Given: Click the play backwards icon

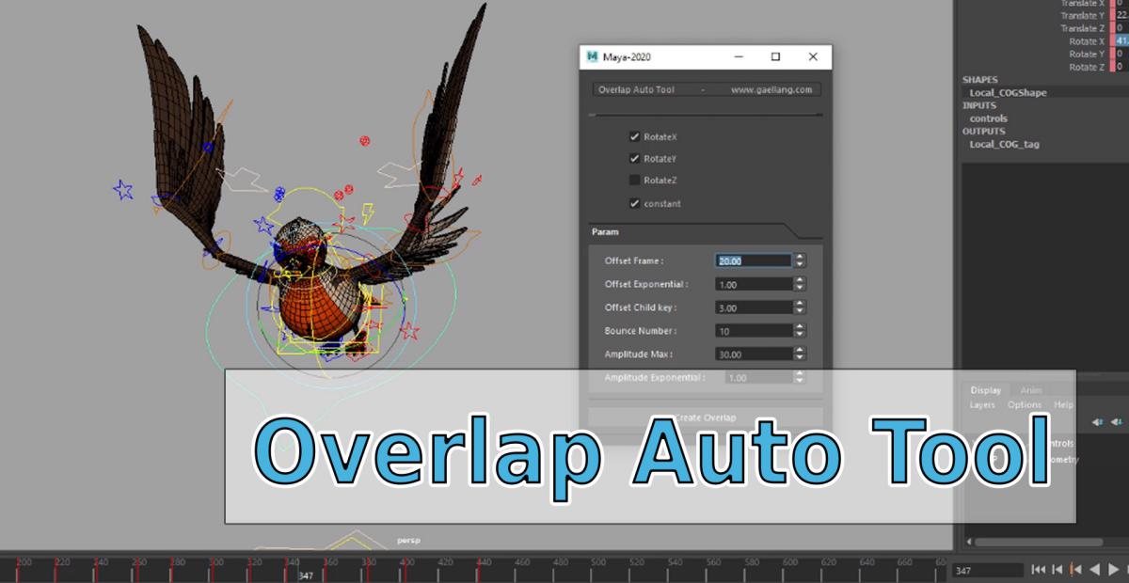Looking at the screenshot, I should 1095,570.
